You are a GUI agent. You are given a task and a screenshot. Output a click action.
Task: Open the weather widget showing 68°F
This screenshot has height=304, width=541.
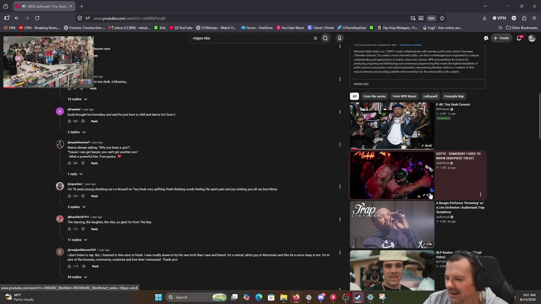(x=19, y=297)
